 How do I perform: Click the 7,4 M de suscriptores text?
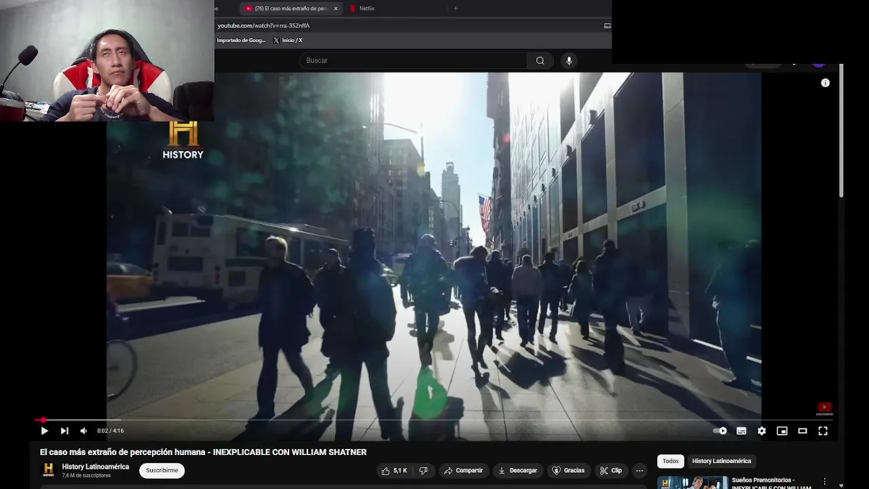point(86,475)
